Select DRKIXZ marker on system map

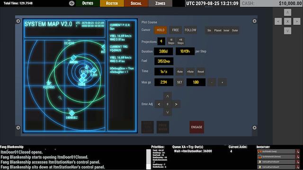point(72,113)
